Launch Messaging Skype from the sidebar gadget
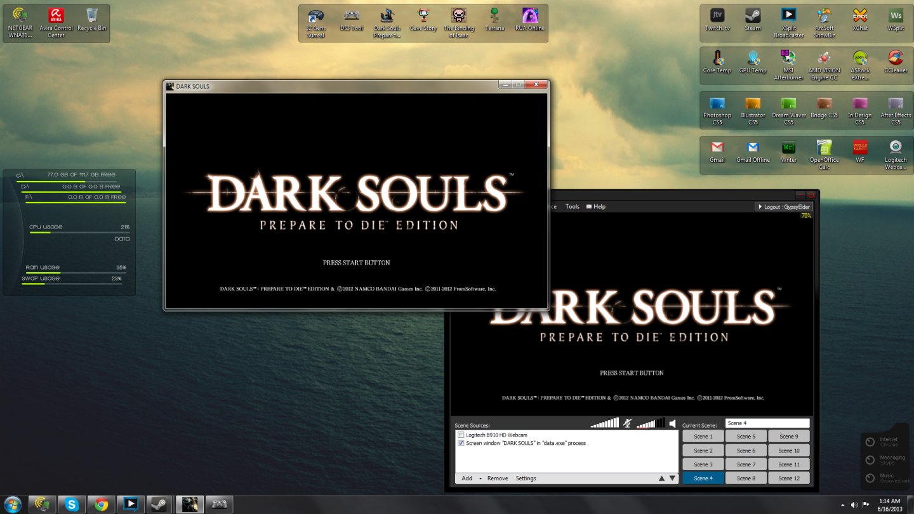The height and width of the screenshot is (514, 914). pyautogui.click(x=885, y=460)
